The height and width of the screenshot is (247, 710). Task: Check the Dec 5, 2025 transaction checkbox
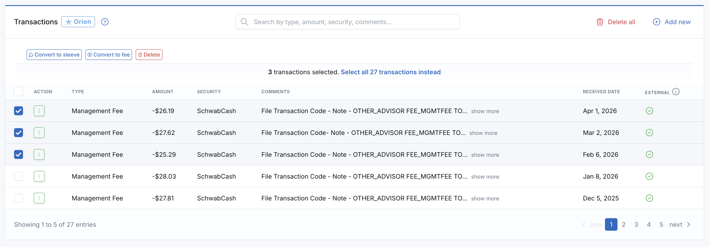[x=19, y=198]
